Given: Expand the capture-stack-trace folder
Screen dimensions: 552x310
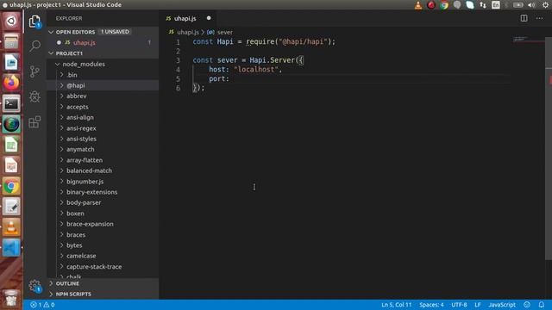Looking at the screenshot, I should tap(62, 267).
